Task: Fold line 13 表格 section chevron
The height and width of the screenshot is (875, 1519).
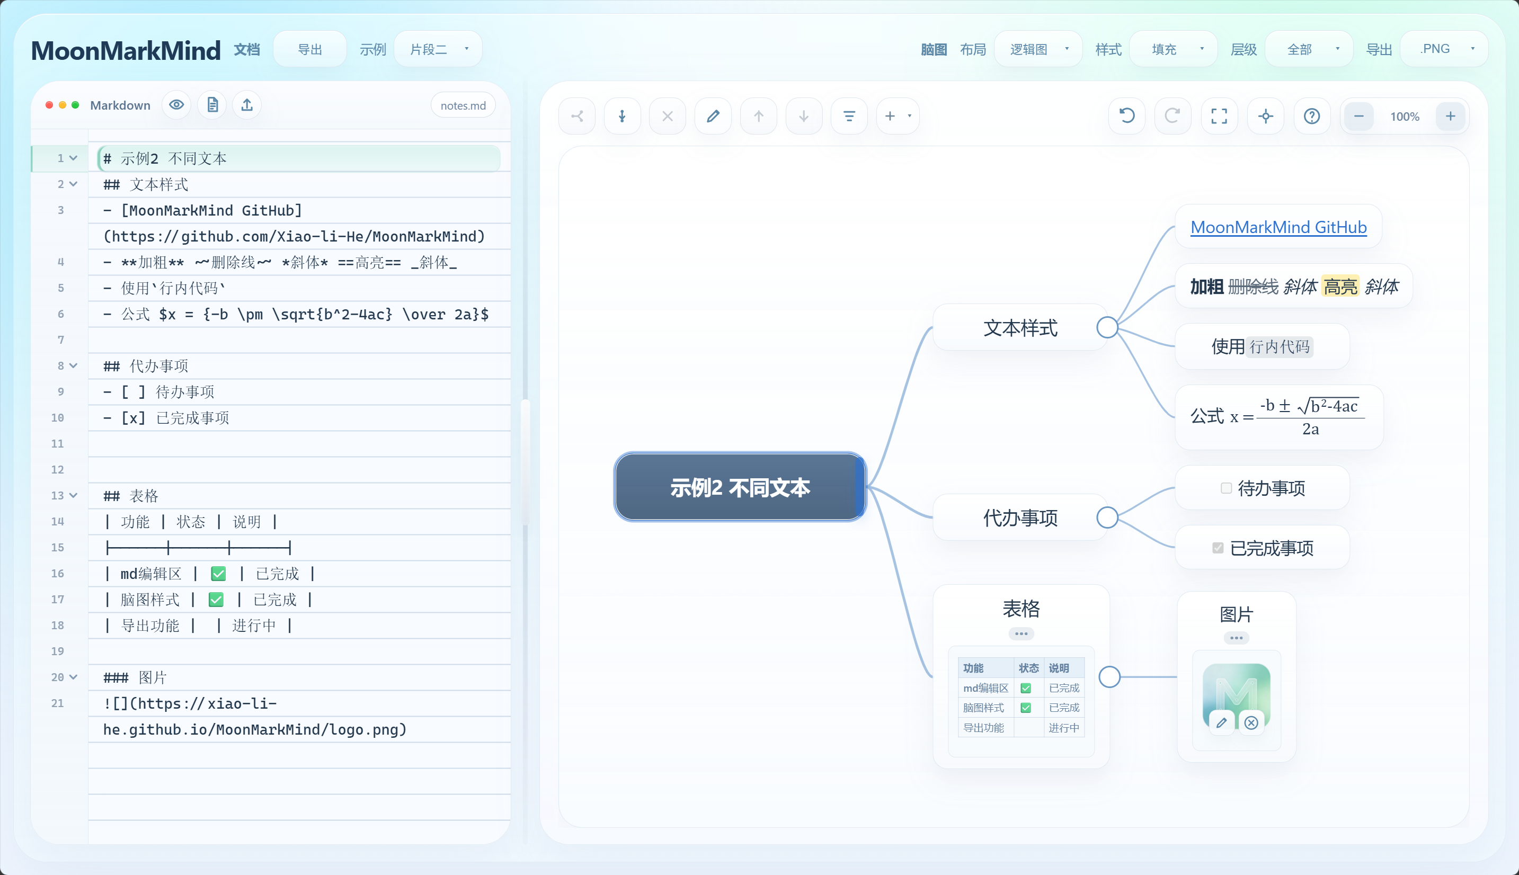Action: [73, 495]
